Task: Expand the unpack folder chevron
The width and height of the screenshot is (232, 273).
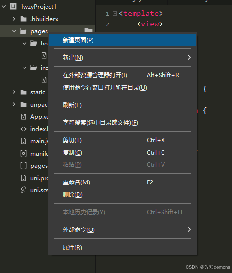Action: [14, 104]
